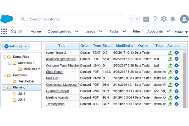Open the State Report link

click(55, 72)
